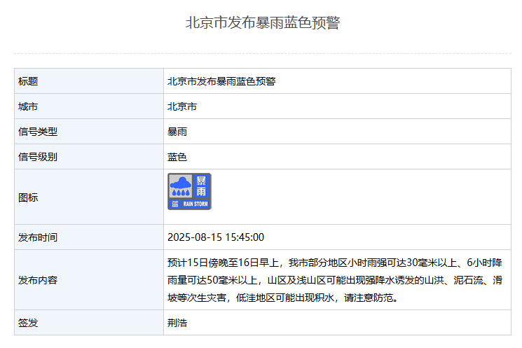Click the issuer name 荆浩
The width and height of the screenshot is (522, 348).
(x=177, y=323)
